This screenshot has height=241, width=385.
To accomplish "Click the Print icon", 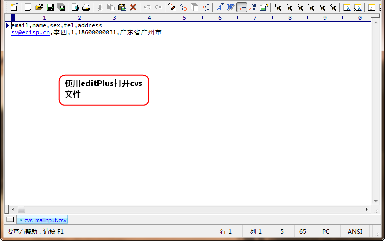I will (86, 7).
